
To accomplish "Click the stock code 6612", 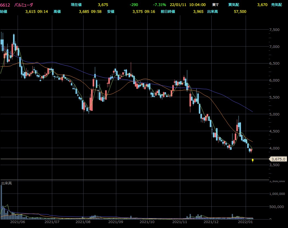I will [5, 5].
